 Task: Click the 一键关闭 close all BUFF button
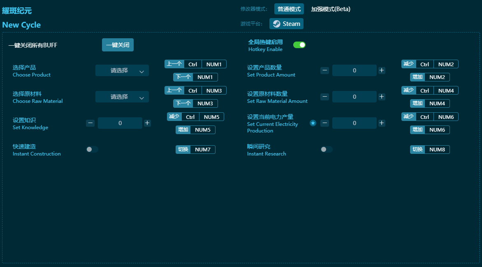tap(117, 45)
